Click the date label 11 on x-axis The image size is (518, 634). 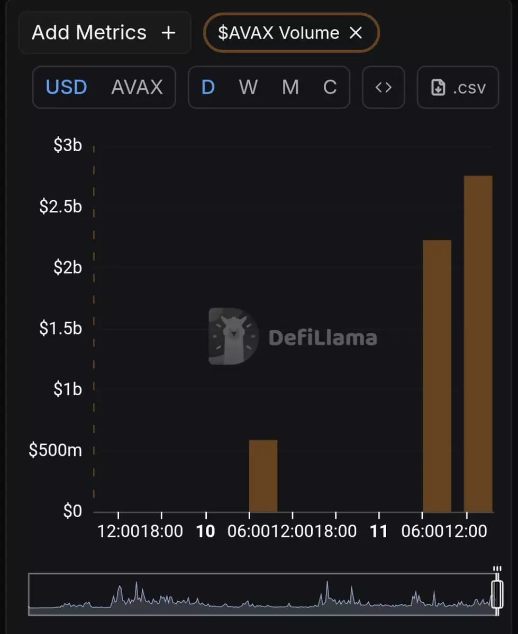click(x=379, y=532)
